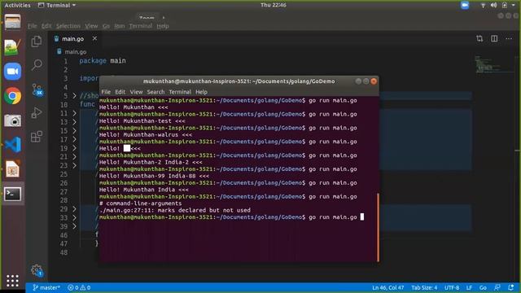
Task: Click the Hello! Mukunthan-walrus output line
Action: [146, 135]
